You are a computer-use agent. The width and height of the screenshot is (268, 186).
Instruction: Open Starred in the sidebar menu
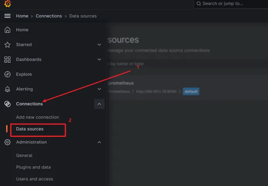coord(24,44)
